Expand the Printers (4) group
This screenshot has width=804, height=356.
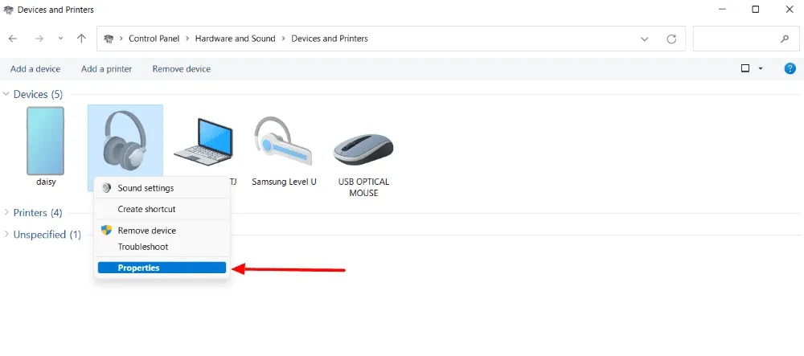click(x=7, y=213)
